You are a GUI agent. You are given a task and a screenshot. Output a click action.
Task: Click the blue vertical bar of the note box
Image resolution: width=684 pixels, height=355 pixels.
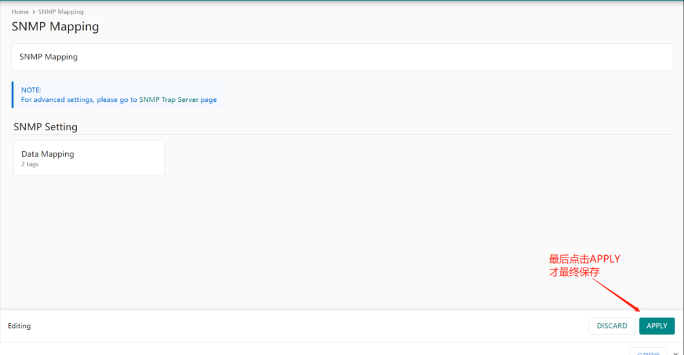point(13,95)
